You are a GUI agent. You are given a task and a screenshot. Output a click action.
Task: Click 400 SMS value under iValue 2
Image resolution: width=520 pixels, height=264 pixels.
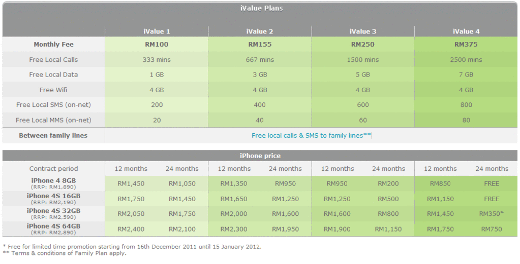(x=260, y=105)
